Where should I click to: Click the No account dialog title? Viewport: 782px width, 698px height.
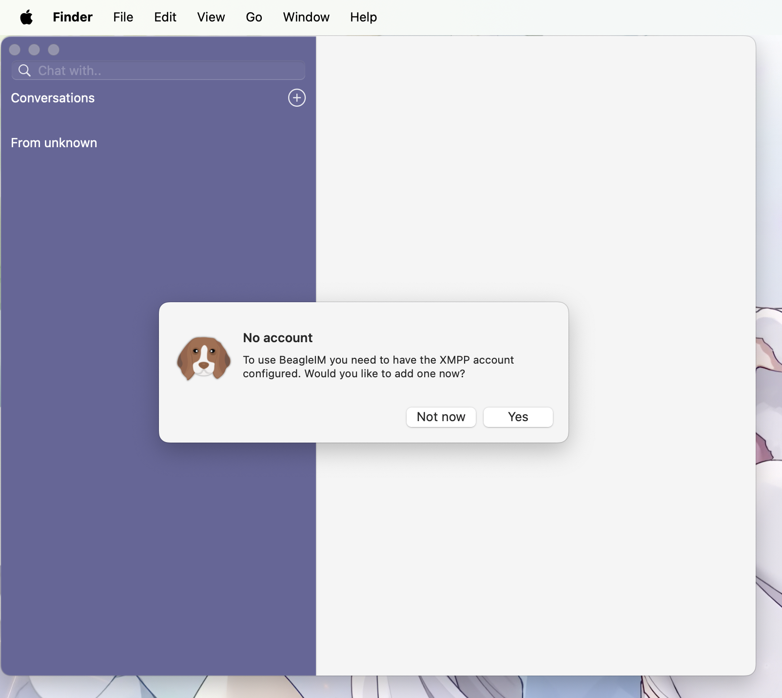[278, 338]
